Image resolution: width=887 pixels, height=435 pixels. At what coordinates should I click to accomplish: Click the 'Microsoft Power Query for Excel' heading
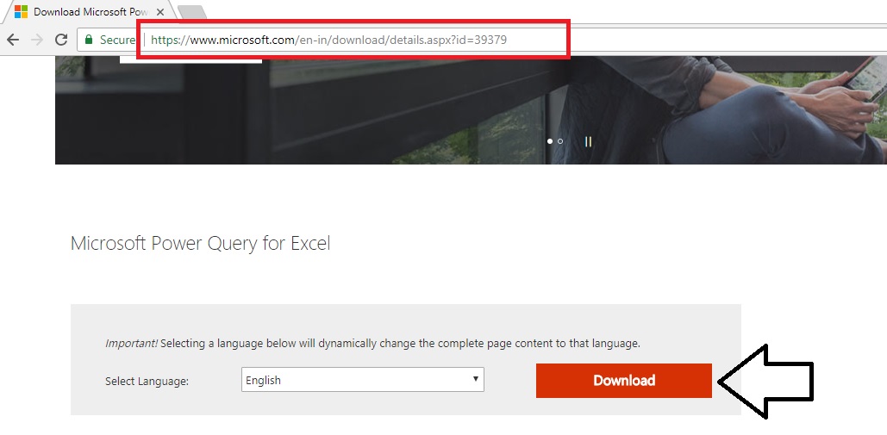coord(200,244)
